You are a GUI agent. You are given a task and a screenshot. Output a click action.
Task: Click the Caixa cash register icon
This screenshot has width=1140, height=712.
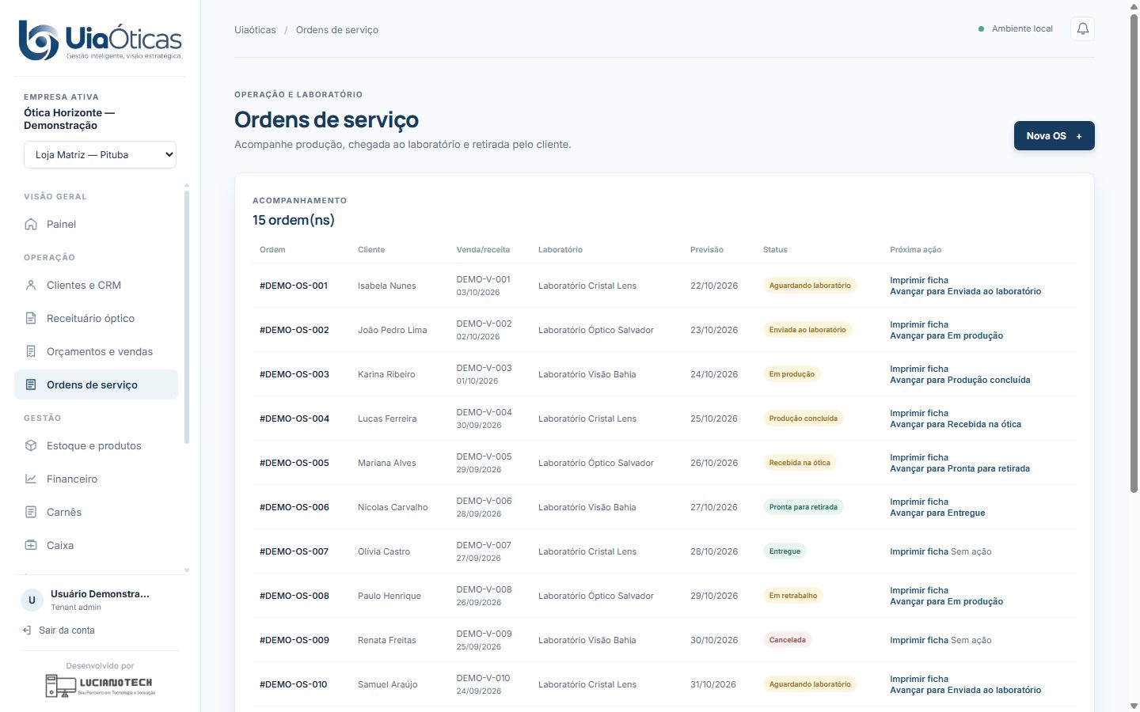coord(31,546)
